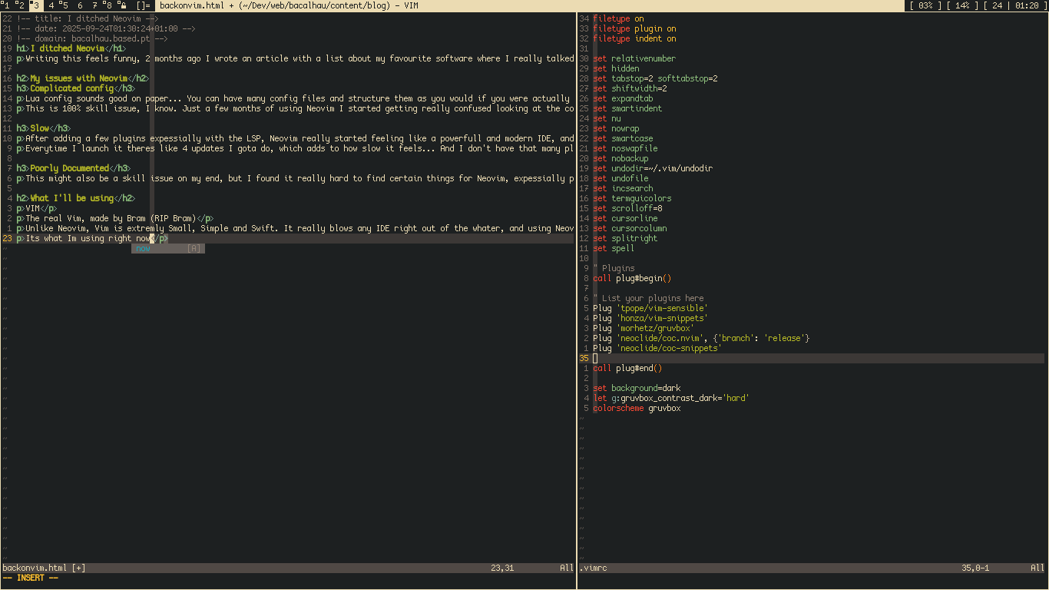Select workspace tag 6

80,5
